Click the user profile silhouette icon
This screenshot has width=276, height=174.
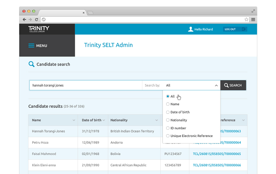[190, 29]
